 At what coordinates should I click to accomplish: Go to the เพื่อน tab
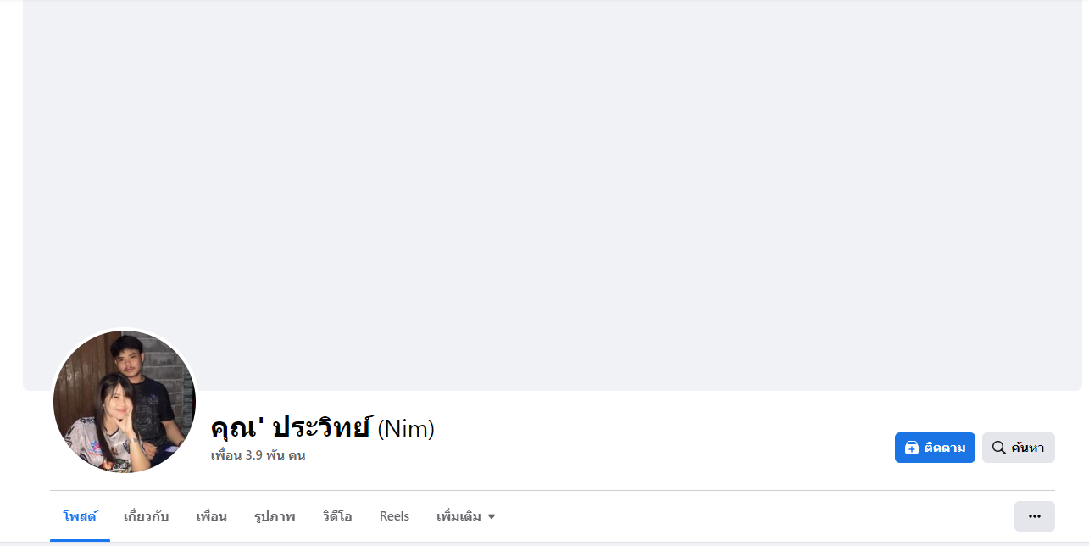(211, 515)
